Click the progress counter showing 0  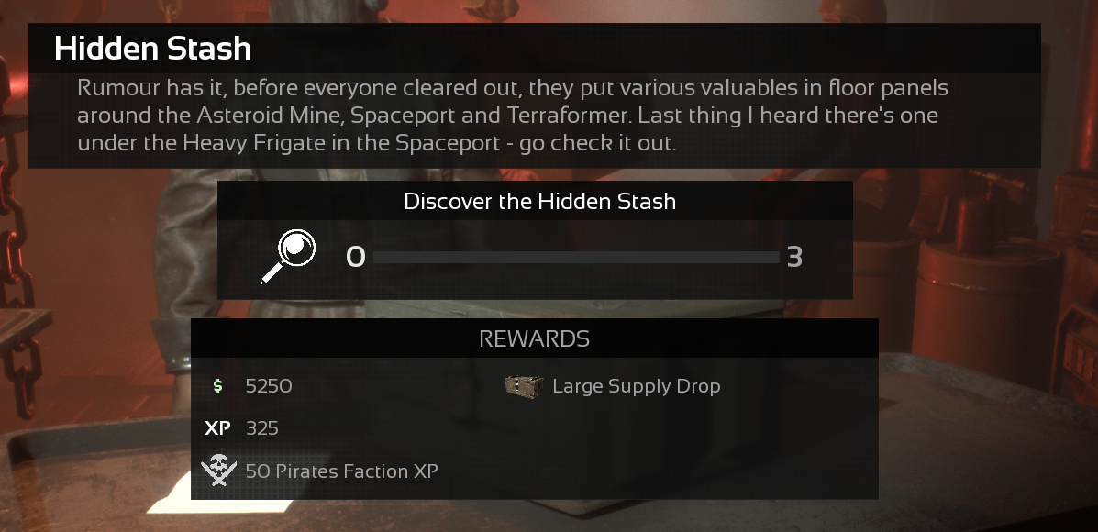tap(356, 258)
